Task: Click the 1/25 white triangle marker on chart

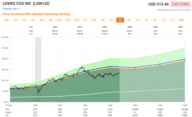Action: coord(160,66)
